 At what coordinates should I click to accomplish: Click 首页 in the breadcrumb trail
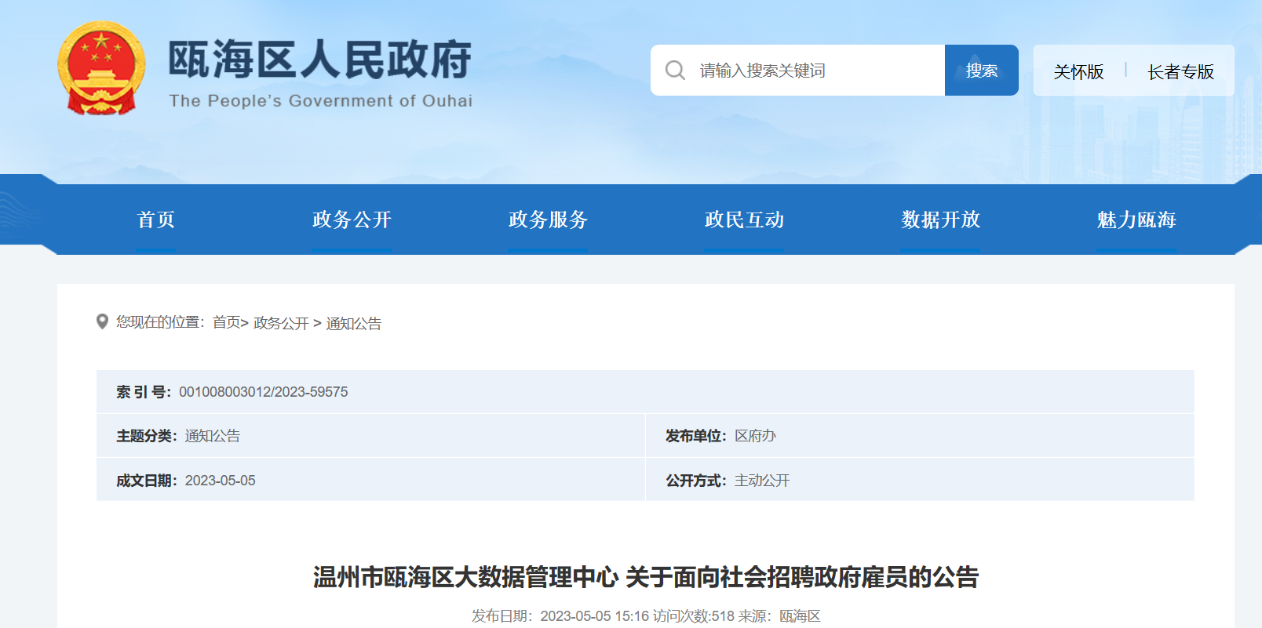coord(227,322)
